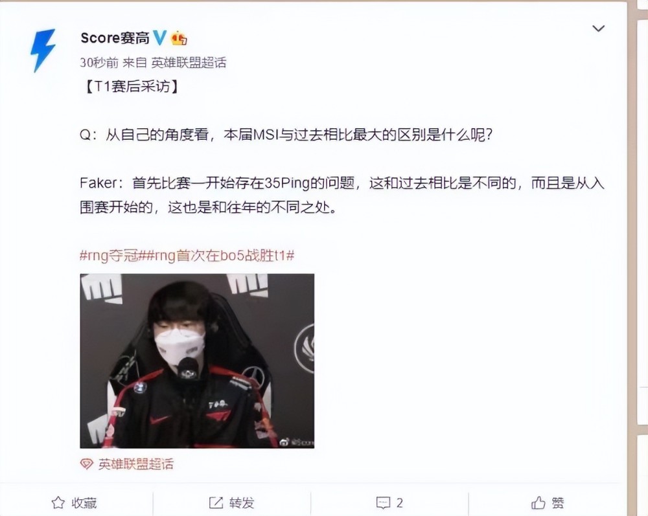This screenshot has height=516, width=648.
Task: Open the 2 comments count
Action: tap(399, 503)
